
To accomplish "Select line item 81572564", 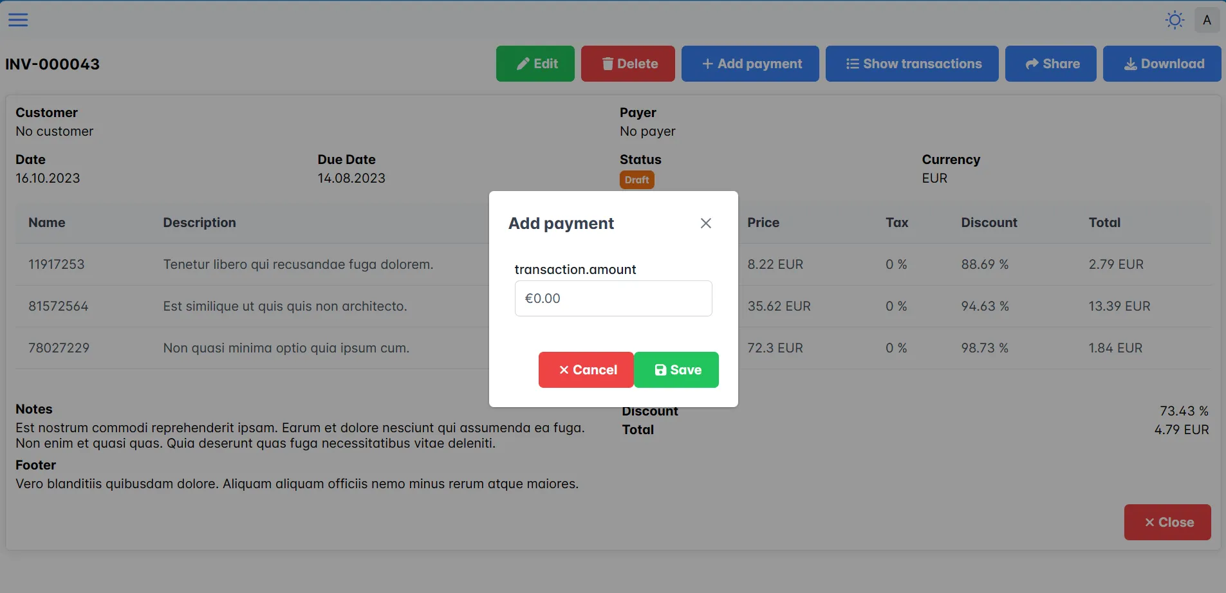I will coord(58,306).
